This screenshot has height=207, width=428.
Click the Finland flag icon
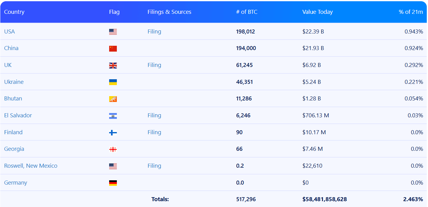point(113,133)
